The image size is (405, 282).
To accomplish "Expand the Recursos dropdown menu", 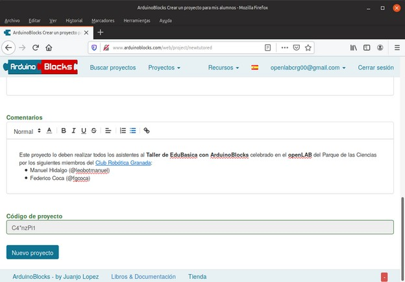I will point(223,68).
